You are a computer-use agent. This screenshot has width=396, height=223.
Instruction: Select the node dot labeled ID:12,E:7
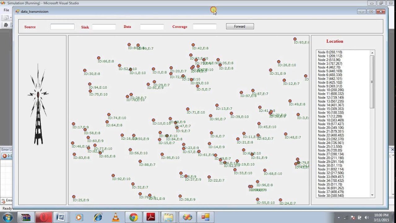[x=284, y=80]
